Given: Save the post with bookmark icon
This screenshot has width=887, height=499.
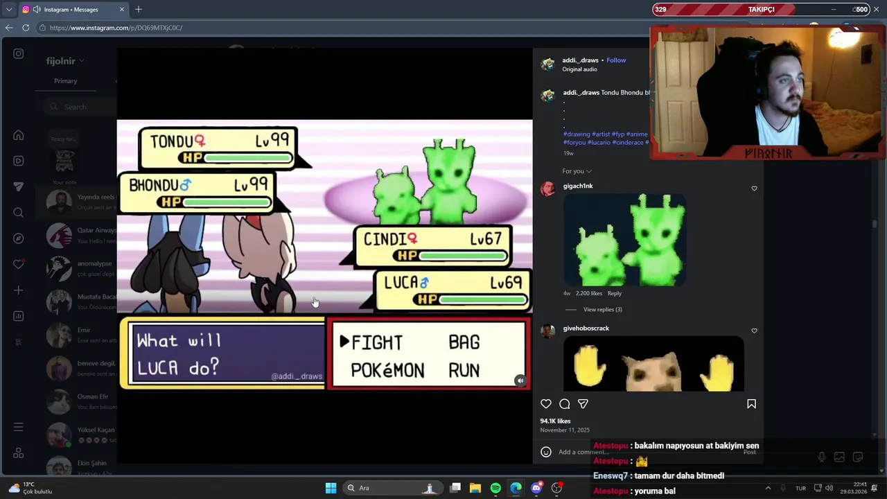Looking at the screenshot, I should 751,404.
